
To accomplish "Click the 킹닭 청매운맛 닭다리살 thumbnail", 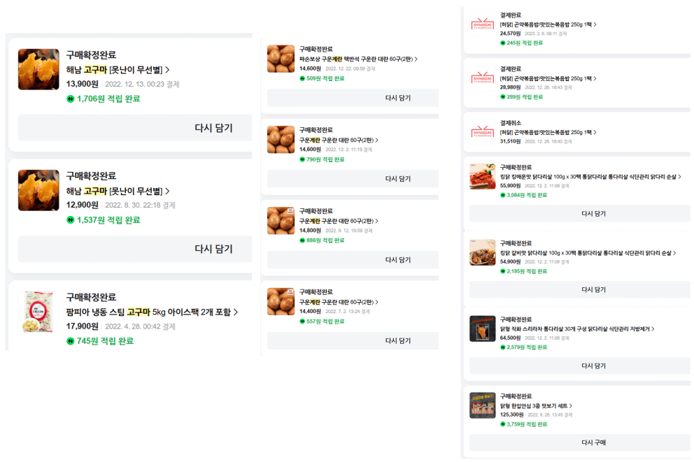I will pos(483,176).
